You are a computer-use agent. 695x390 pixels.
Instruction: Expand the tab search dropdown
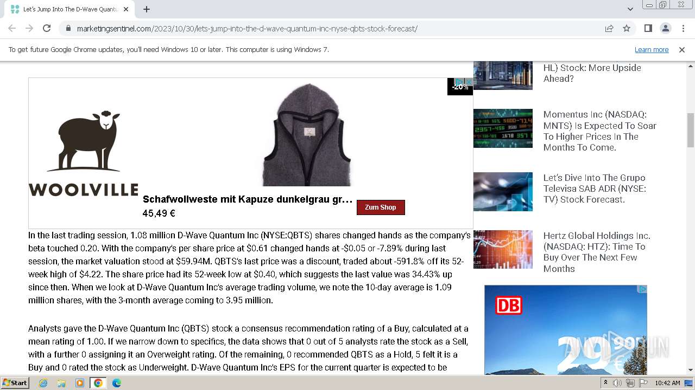(x=630, y=9)
